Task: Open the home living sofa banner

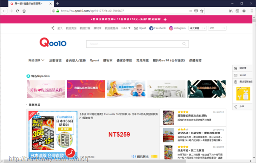Action: click(166, 89)
